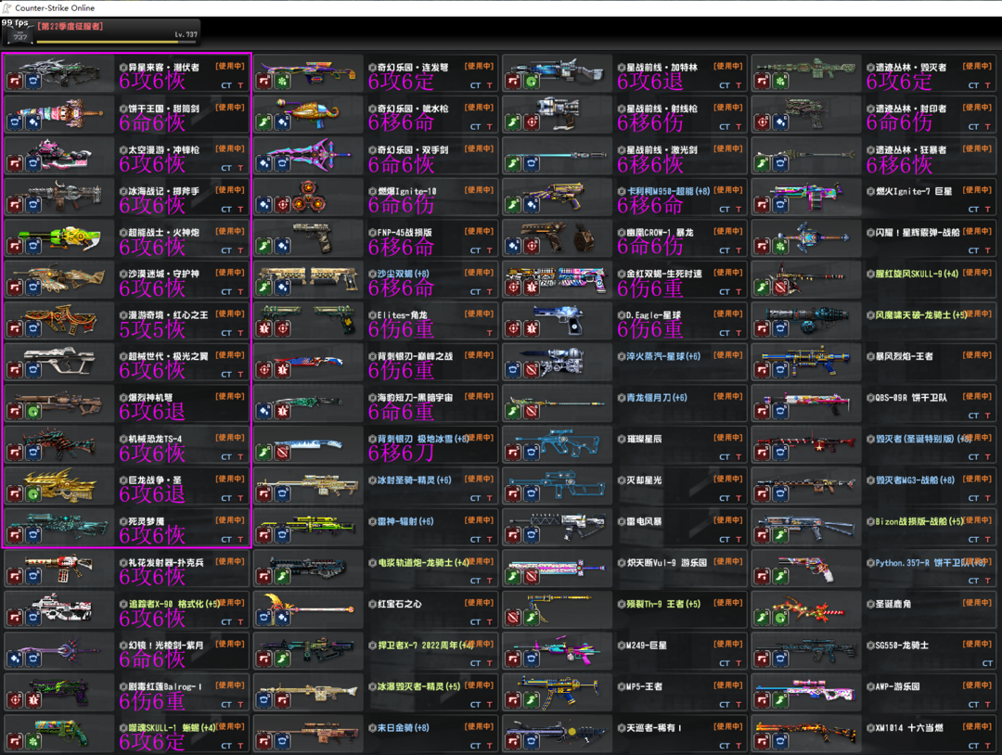1002x755 pixels.
Task: Click the 第22季度征服者 season title text
Action: click(71, 26)
